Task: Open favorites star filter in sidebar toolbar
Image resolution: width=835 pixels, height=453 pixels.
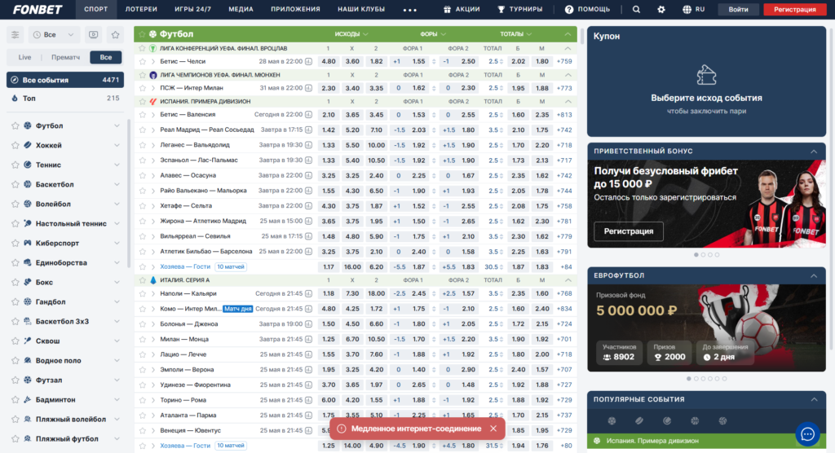Action: [115, 34]
